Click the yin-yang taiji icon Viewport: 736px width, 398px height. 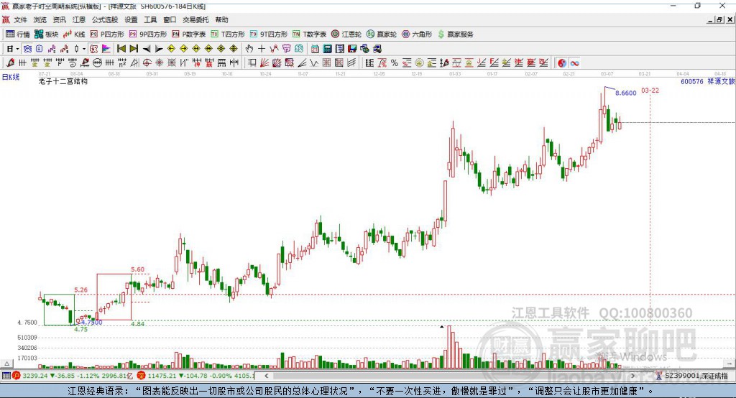point(562,63)
